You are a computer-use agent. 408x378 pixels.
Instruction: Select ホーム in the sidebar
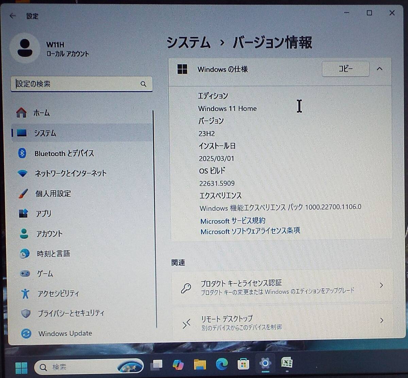click(x=82, y=113)
